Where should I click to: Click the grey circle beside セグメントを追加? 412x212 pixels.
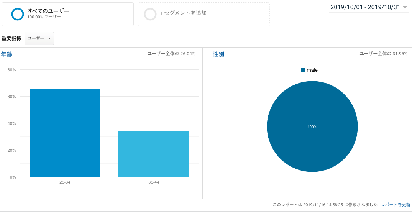(x=150, y=14)
